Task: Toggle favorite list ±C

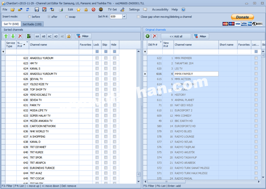Action: [x=50, y=36]
